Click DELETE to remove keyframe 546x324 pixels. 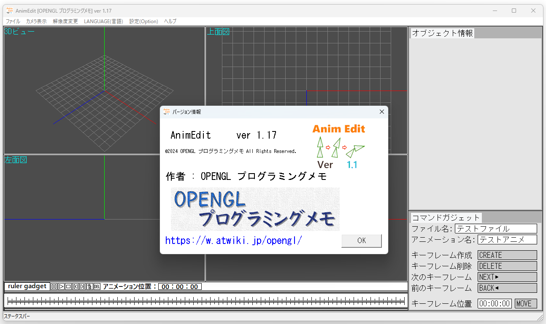[x=507, y=266]
